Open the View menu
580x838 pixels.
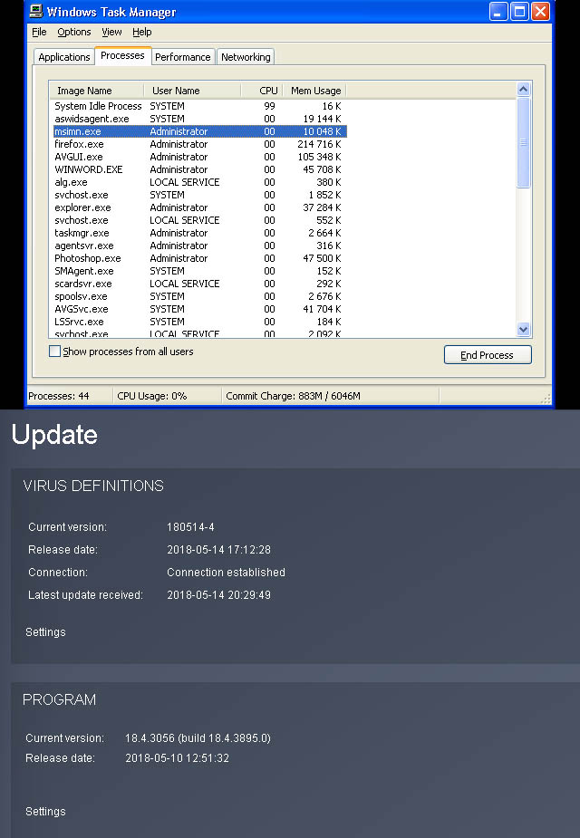tap(111, 32)
